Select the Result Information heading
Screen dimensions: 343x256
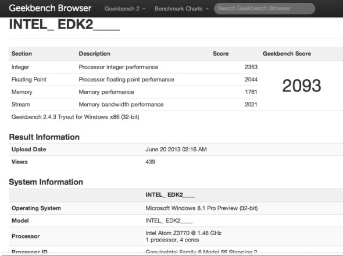pyautogui.click(x=44, y=137)
